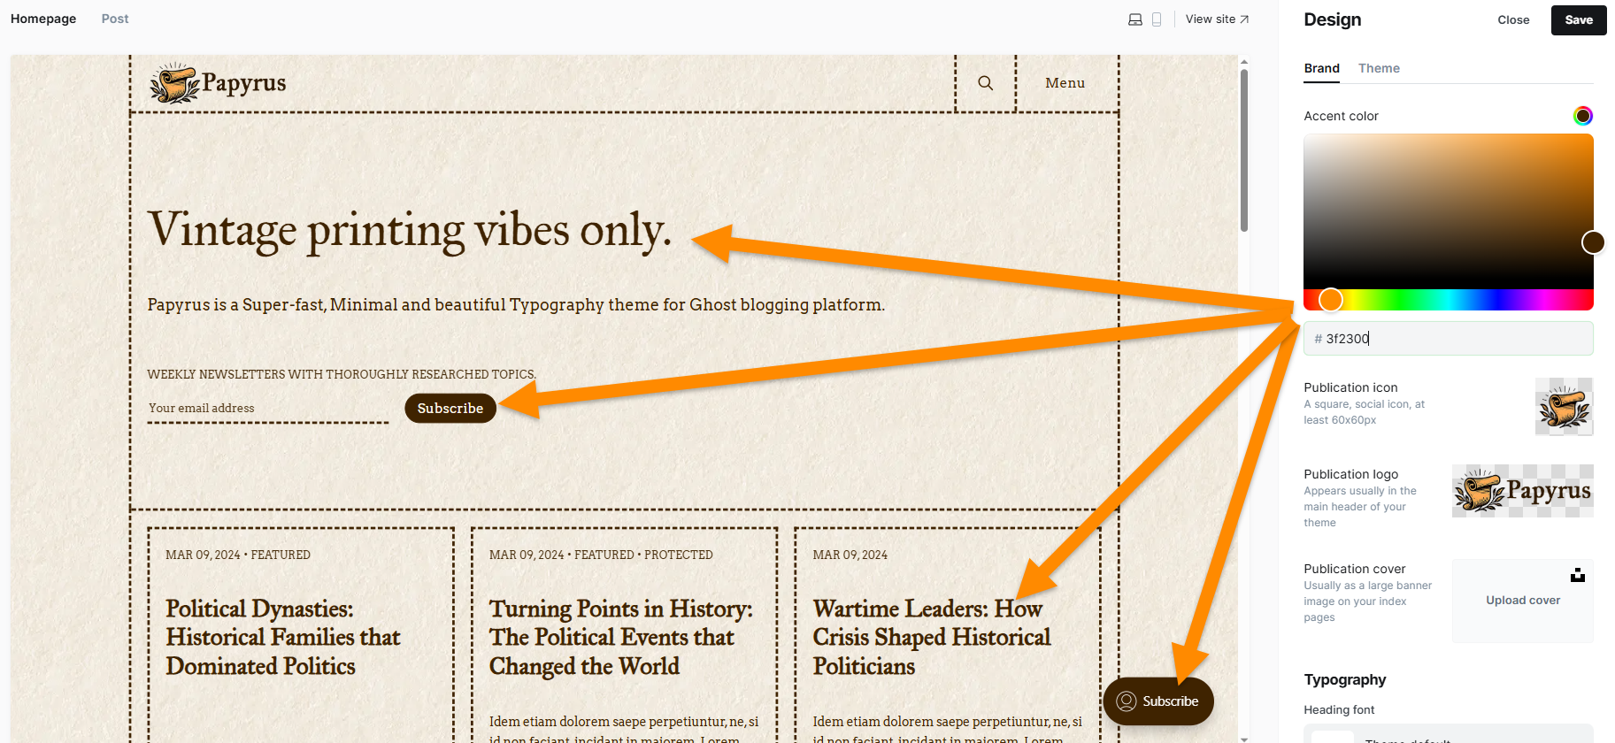Click the preview scrollbar down arrow

1244,739
